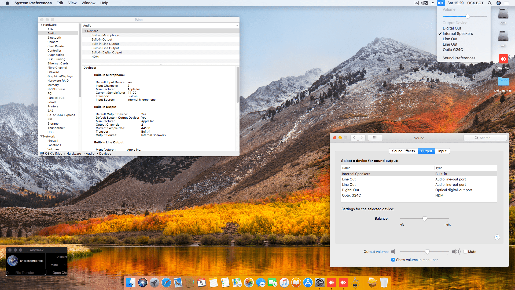Choose Sound Preferences… in volume menu

[460, 58]
